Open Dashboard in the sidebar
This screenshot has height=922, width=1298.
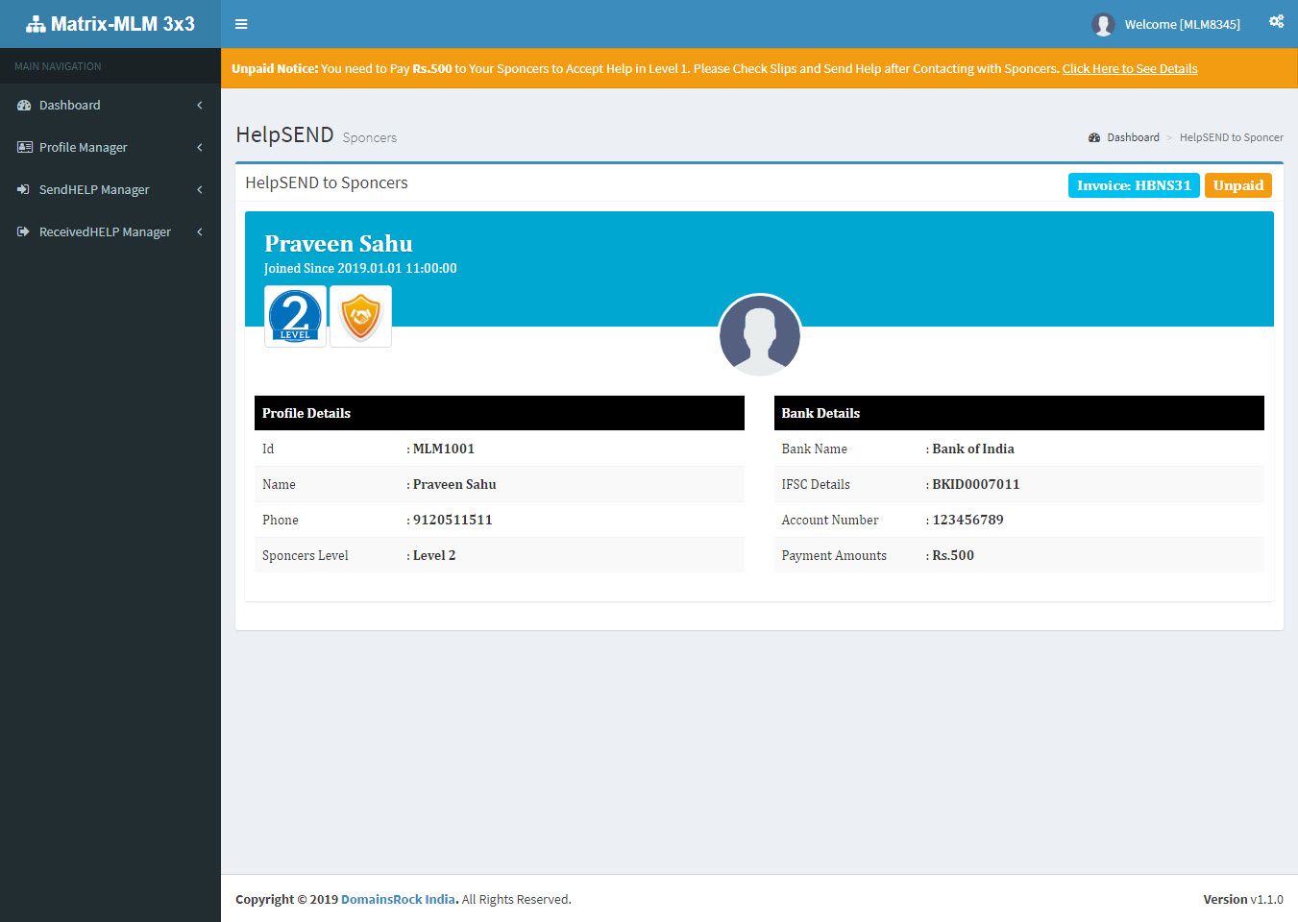[110, 105]
